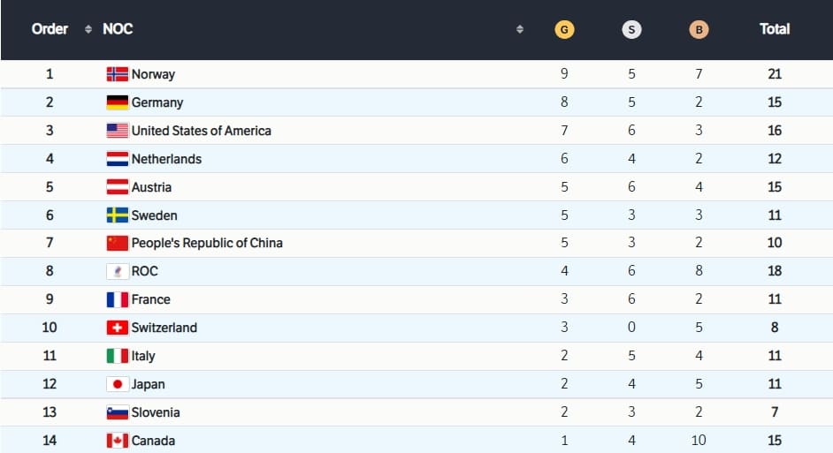Click the Switzerland flag icon
833x453 pixels.
117,328
